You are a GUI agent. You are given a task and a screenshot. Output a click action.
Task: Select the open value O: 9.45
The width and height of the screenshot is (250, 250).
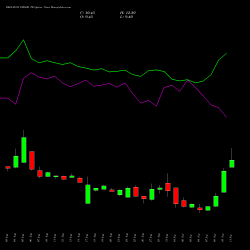pyautogui.click(x=86, y=17)
